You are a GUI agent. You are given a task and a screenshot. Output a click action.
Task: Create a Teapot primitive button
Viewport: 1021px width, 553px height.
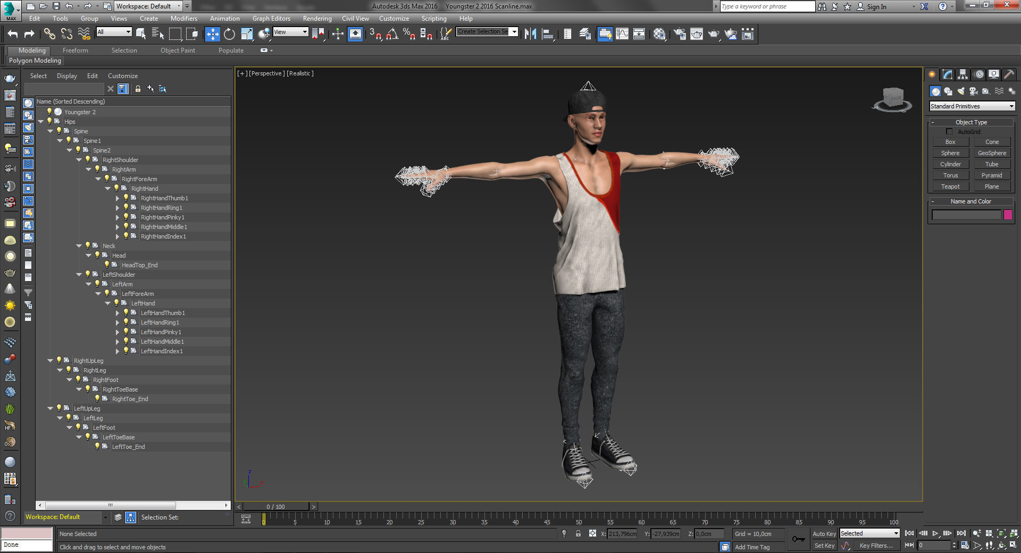pos(950,186)
